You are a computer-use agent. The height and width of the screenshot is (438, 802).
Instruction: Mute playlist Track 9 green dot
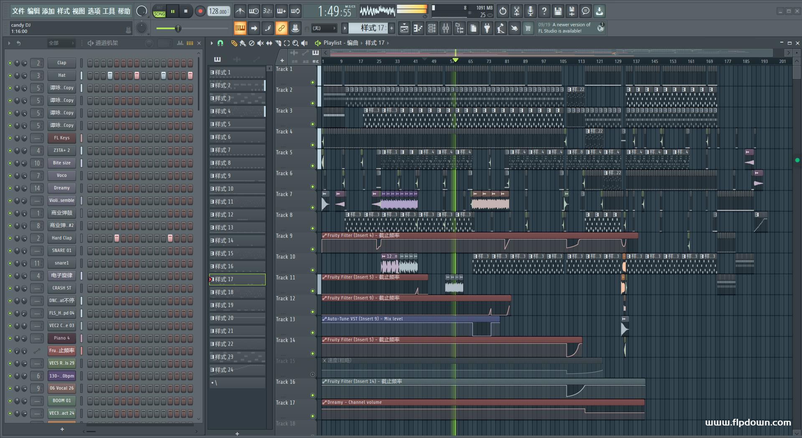point(312,249)
